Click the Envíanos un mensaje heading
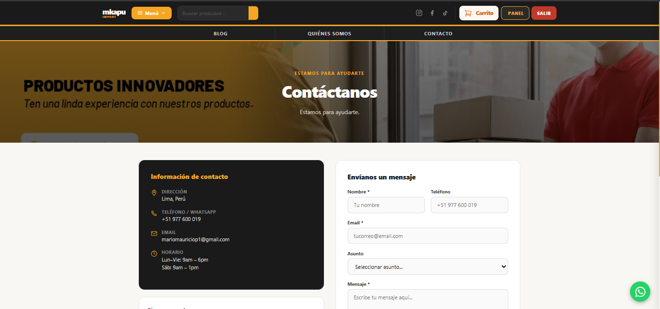The image size is (660, 309). point(381,177)
